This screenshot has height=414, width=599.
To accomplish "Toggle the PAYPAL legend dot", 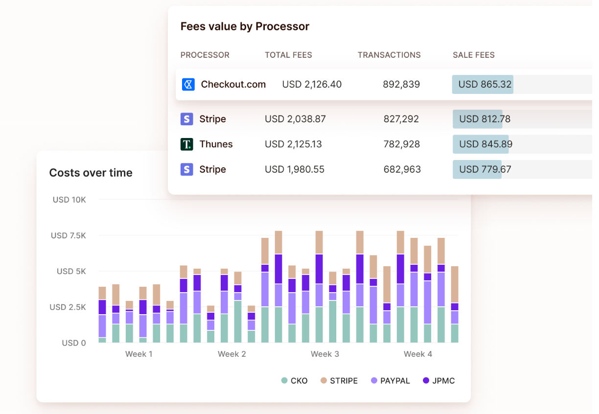I will click(x=374, y=381).
